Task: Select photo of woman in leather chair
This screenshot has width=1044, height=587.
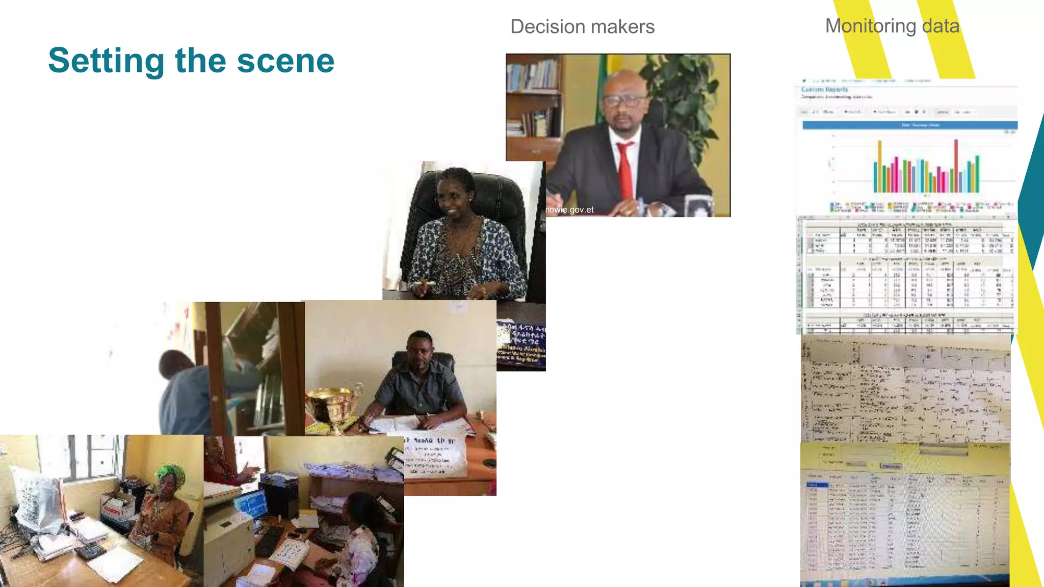Action: (464, 230)
